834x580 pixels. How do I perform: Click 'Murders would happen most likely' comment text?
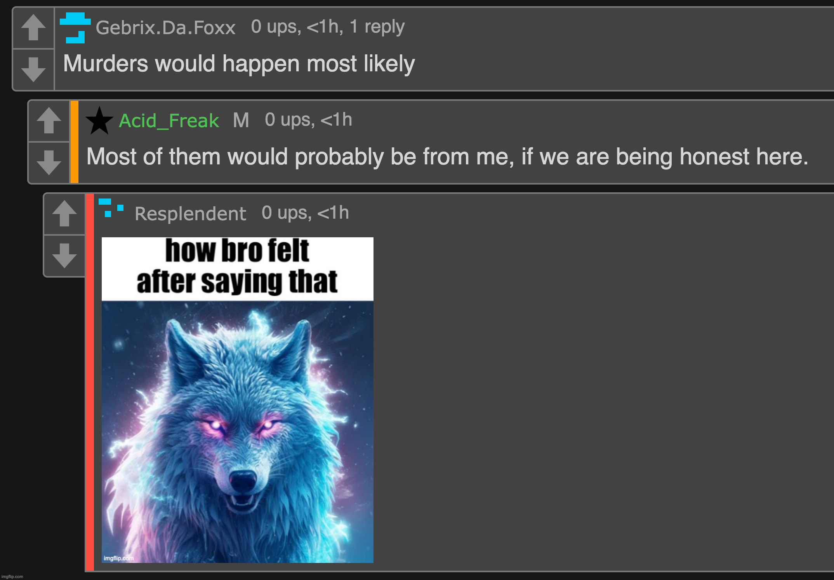pos(239,64)
